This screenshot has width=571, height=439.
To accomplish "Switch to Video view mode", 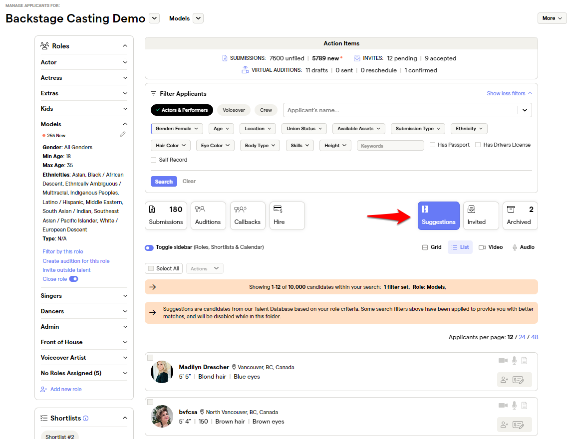I will coord(491,246).
